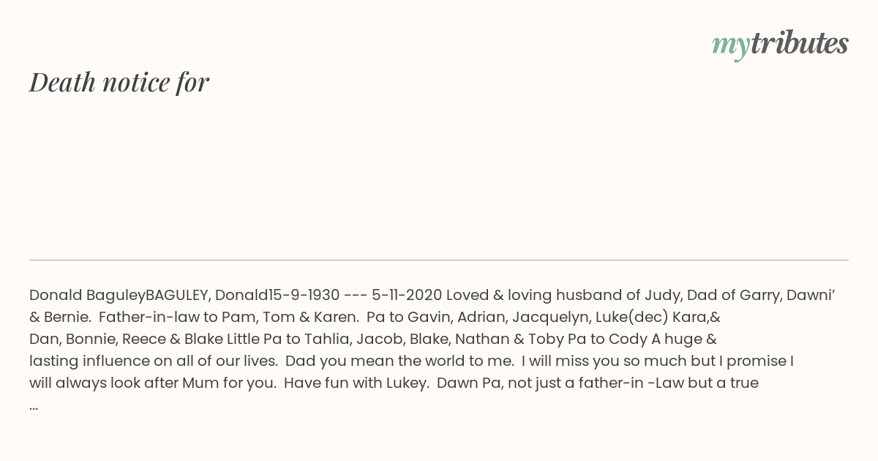Click the name "Judy" in the notice
Image resolution: width=878 pixels, height=461 pixels.
[x=661, y=296]
